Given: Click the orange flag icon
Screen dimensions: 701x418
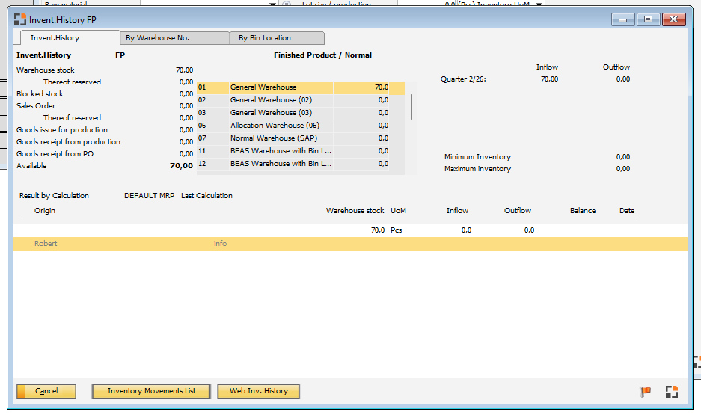Looking at the screenshot, I should coord(645,392).
